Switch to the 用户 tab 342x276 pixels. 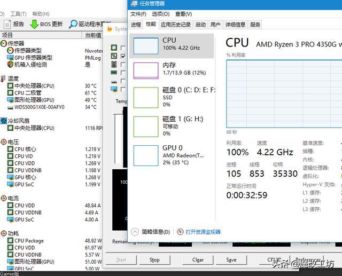215,25
